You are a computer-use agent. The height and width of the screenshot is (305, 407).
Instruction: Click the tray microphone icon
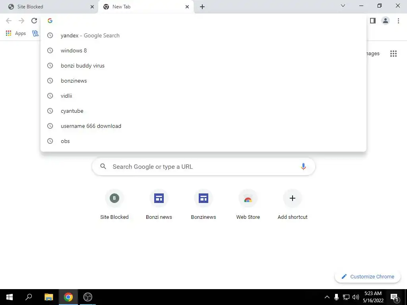pyautogui.click(x=336, y=297)
